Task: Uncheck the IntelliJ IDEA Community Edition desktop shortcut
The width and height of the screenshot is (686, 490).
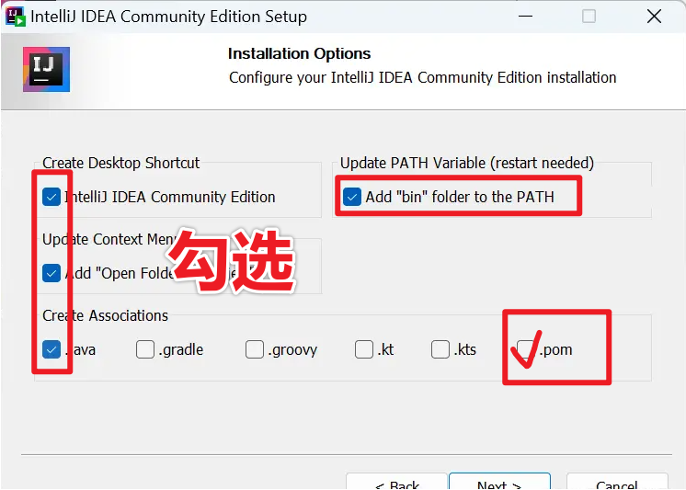Action: point(51,197)
